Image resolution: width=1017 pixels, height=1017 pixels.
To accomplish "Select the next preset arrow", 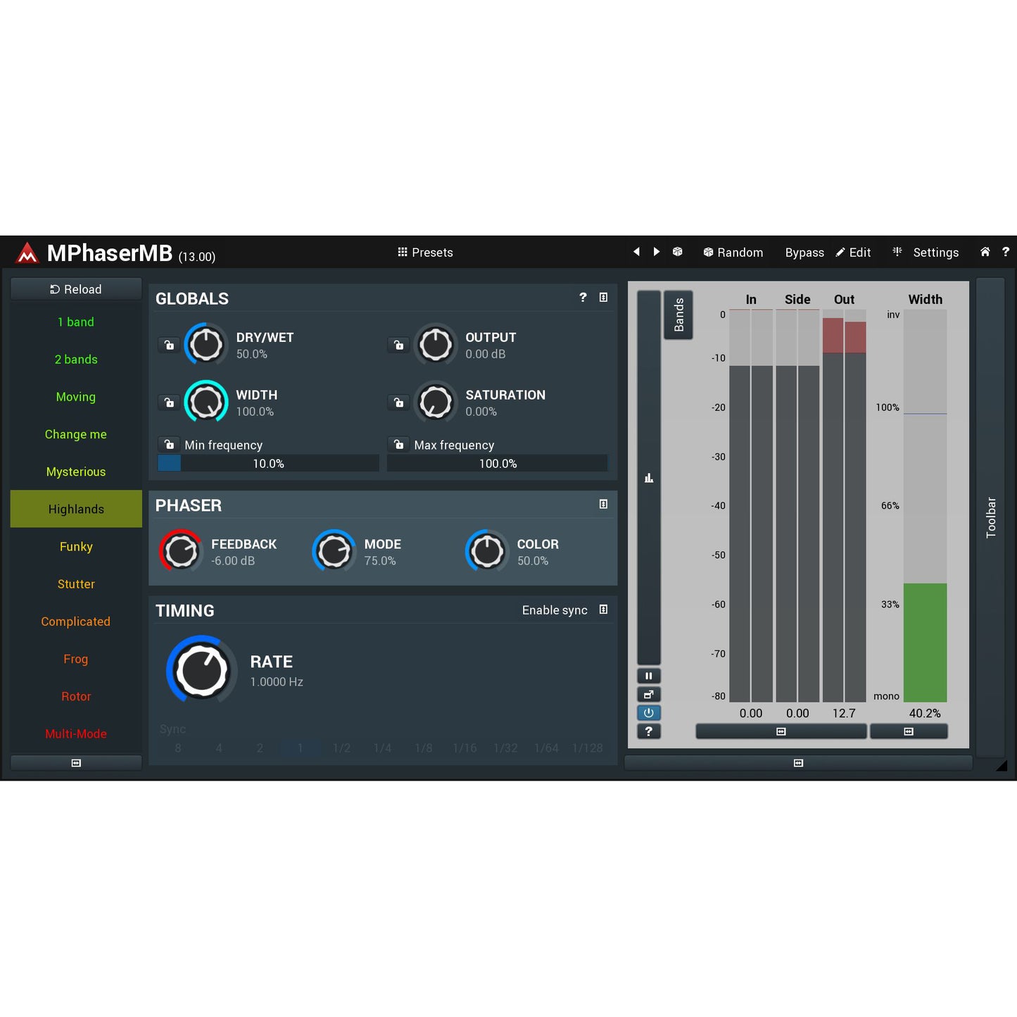I will tap(657, 252).
